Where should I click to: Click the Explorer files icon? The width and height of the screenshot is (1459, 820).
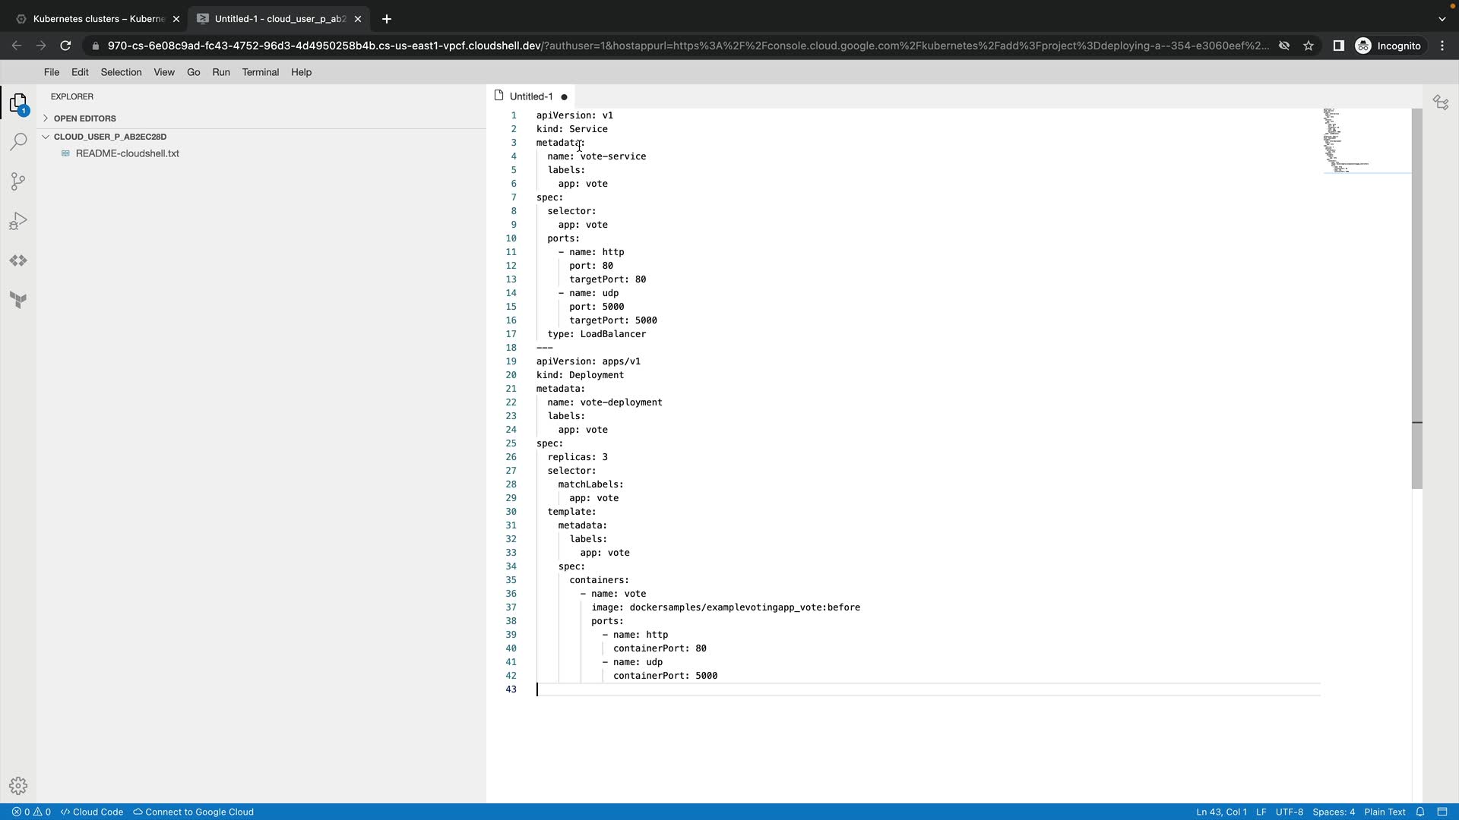point(18,103)
